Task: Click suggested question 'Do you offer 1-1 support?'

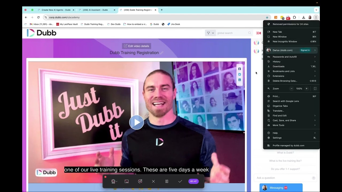Action: click(285, 169)
